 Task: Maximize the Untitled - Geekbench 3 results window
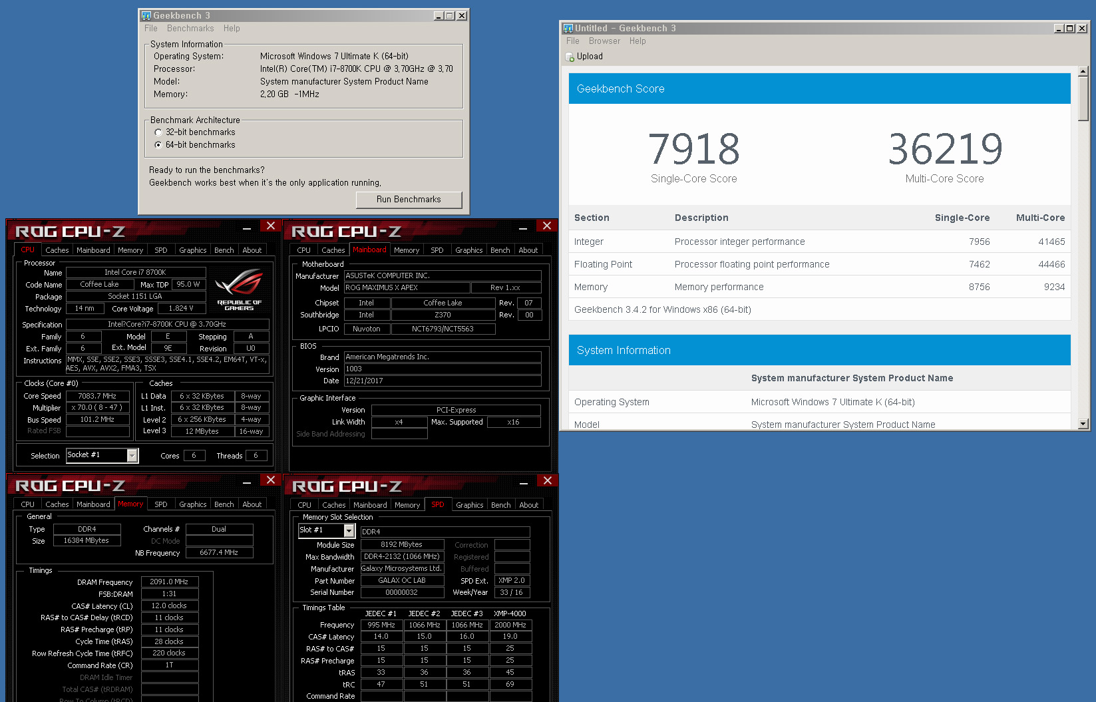1070,28
